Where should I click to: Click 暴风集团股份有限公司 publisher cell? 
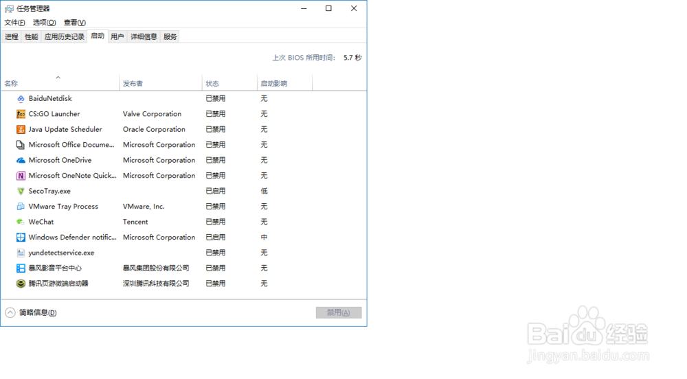[156, 268]
